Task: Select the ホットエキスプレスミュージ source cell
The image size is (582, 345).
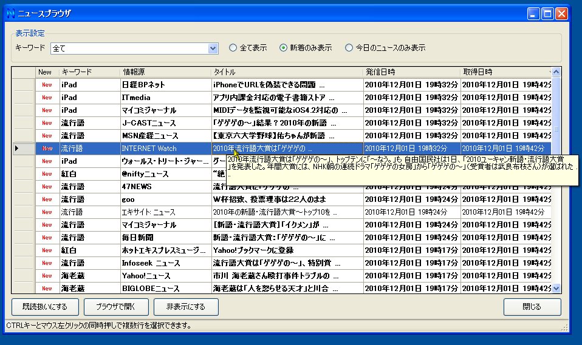Action: pos(166,250)
